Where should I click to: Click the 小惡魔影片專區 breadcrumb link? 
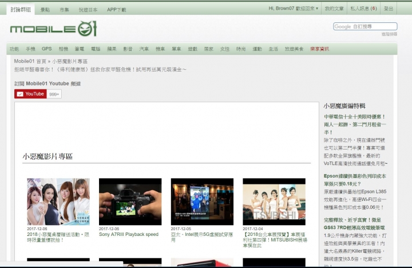click(x=70, y=61)
